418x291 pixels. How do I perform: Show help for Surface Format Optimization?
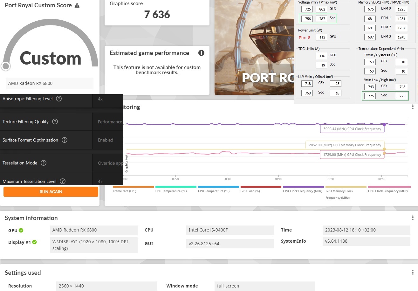pyautogui.click(x=65, y=140)
